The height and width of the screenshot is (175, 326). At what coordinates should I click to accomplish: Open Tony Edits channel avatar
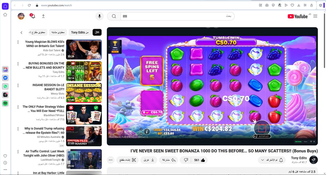pos(314,160)
